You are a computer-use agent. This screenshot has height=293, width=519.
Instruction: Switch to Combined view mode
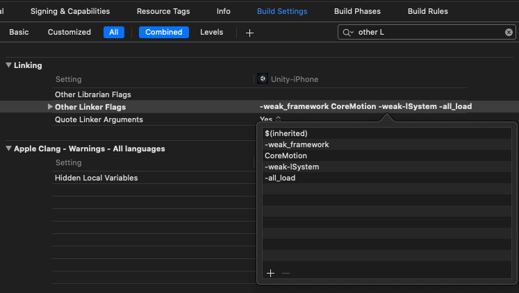coord(164,33)
